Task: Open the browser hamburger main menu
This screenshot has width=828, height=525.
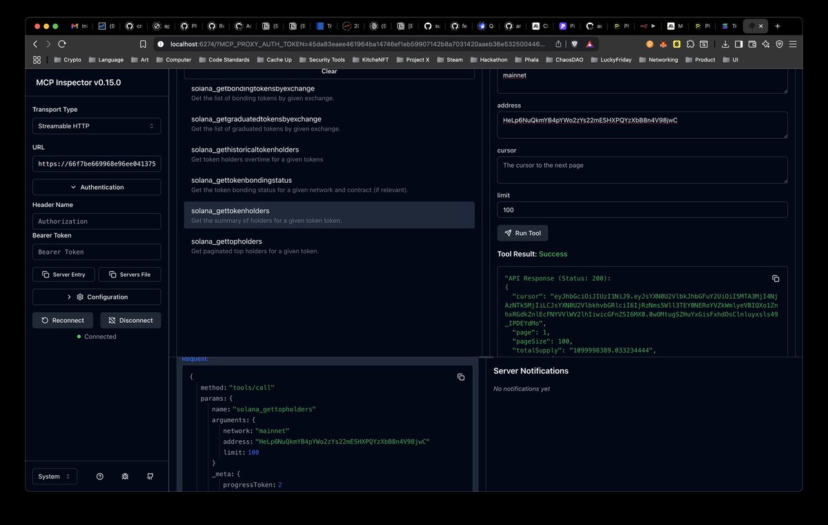Action: click(x=793, y=43)
